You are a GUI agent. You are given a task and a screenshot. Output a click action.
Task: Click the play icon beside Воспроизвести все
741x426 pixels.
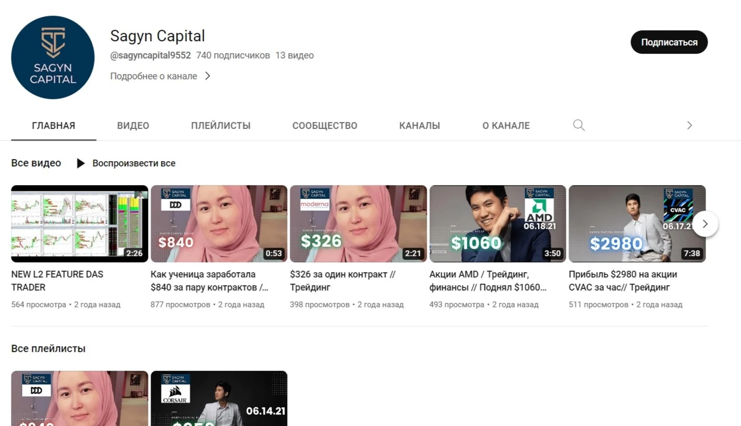point(81,163)
